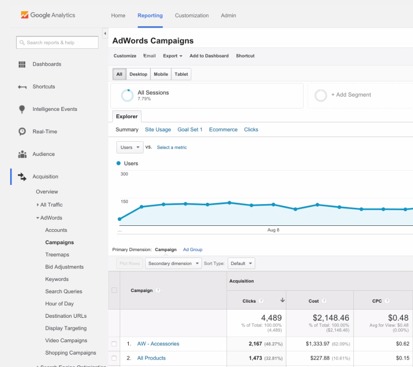Screen dimensions: 413x367
Task: Click the All Sessions percentage circle
Action: 127,95
